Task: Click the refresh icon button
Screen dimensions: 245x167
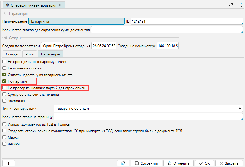Action: (x=123, y=163)
